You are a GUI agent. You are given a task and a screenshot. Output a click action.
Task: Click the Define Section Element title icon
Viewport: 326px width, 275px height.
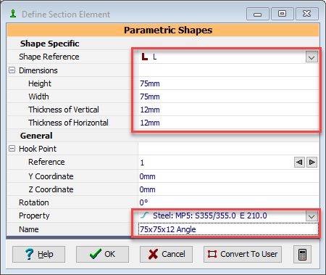coord(13,14)
